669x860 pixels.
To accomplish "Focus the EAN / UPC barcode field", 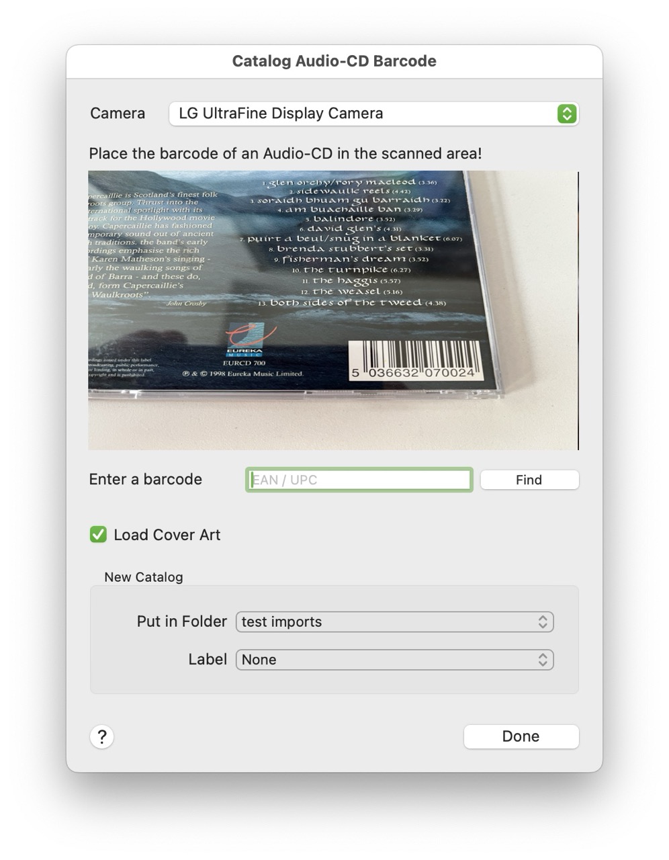I will 359,480.
